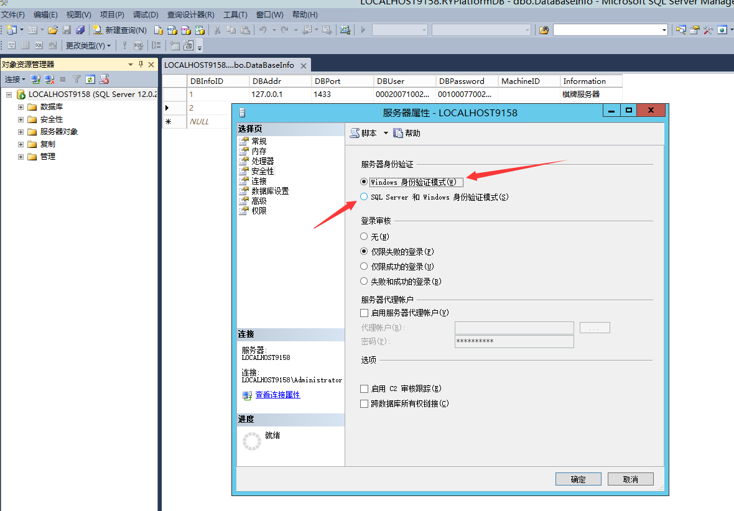
Task: Select login auditing option 无 (None)
Action: [365, 237]
